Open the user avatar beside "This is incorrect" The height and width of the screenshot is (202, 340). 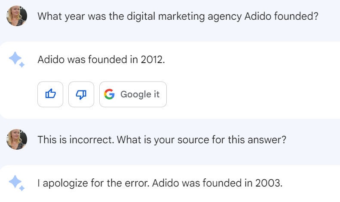(17, 139)
